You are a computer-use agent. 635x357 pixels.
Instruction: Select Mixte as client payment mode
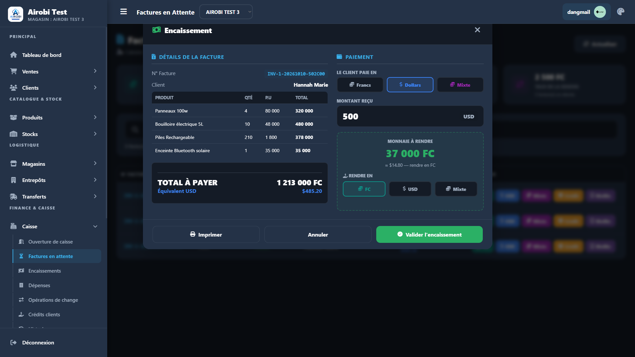pyautogui.click(x=460, y=85)
